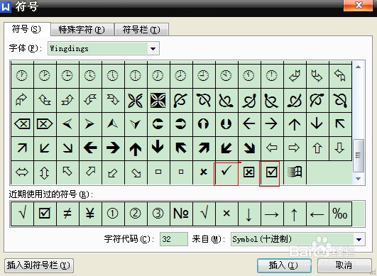Pick recent per mille symbol

click(340, 214)
